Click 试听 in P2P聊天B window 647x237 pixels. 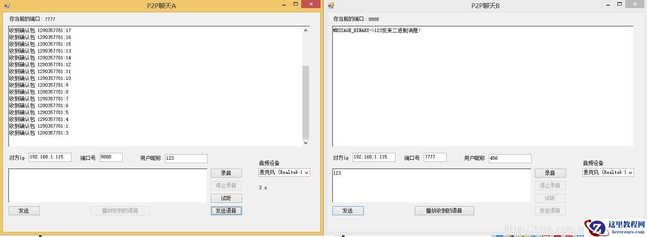(550, 198)
